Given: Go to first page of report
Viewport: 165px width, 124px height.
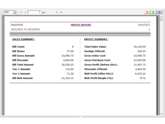Looking at the screenshot, I should tap(21, 12).
